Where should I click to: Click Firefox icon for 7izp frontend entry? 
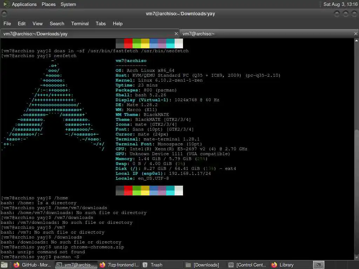pos(102,265)
